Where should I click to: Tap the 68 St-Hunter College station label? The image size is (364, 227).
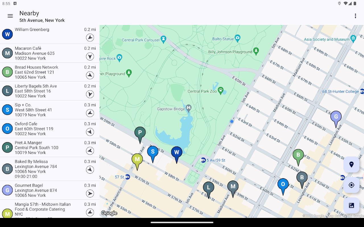[x=340, y=91]
